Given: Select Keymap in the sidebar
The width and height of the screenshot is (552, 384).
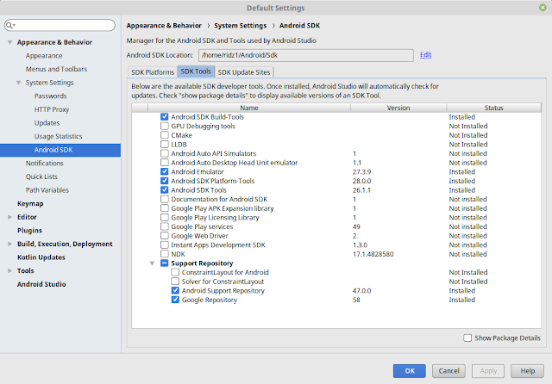Looking at the screenshot, I should (30, 203).
